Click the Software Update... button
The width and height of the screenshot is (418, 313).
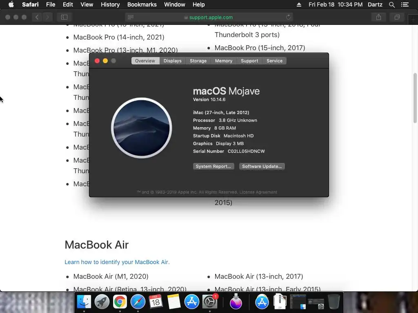[x=262, y=166]
